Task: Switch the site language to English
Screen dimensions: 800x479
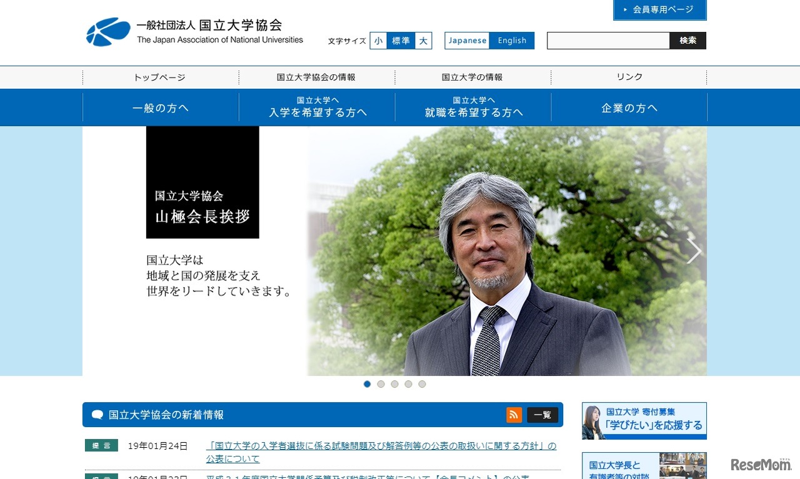Action: click(512, 41)
